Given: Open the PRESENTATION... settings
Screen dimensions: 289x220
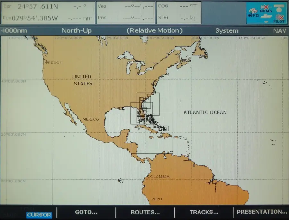Looking at the screenshot, I should pos(262,212).
